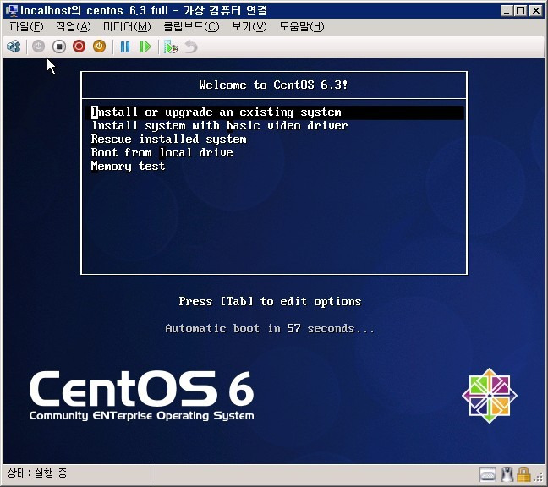Click the green Reset play icon
The width and height of the screenshot is (548, 487).
point(145,47)
